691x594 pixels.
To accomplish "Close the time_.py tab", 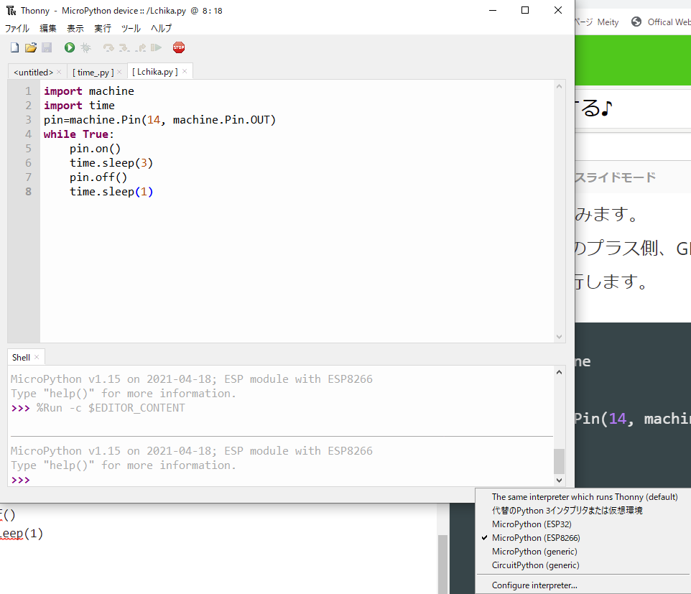I will [x=119, y=72].
